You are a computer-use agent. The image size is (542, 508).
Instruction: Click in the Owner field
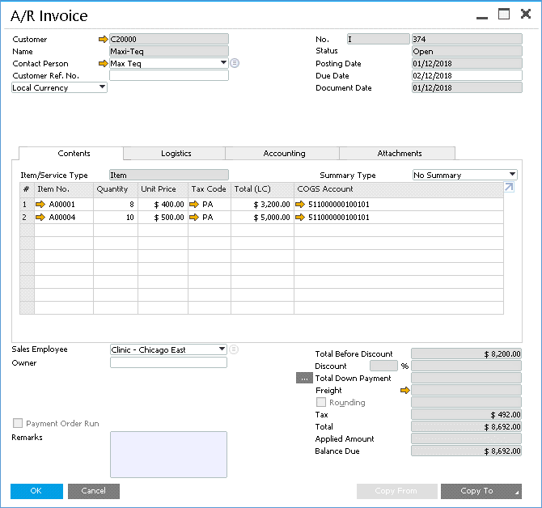tap(169, 362)
